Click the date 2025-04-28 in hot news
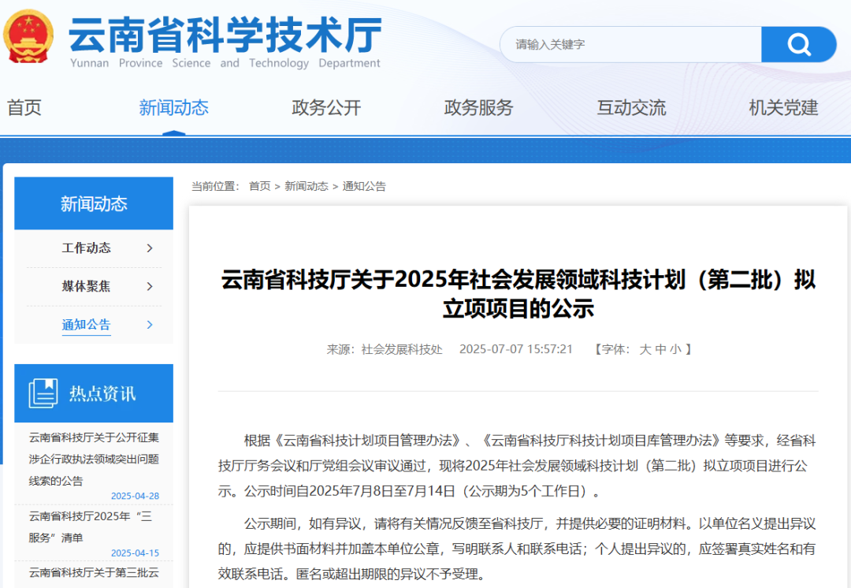Image resolution: width=851 pixels, height=588 pixels. tap(136, 496)
